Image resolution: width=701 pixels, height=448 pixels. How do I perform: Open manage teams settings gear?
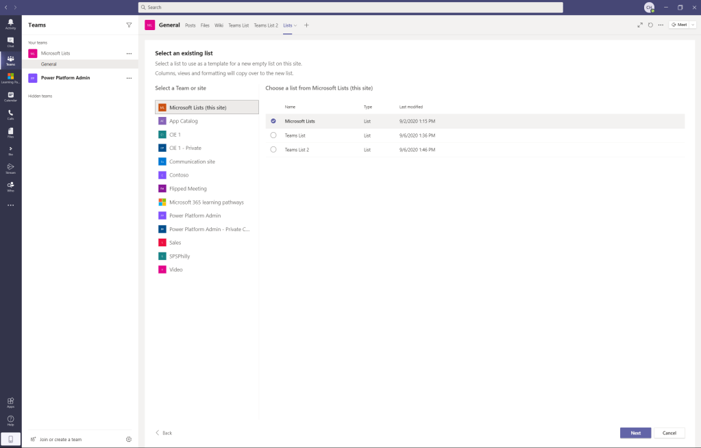129,439
